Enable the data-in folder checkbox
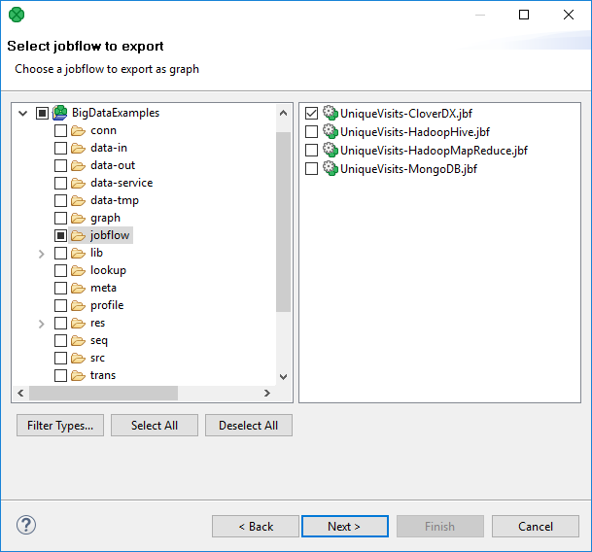This screenshot has width=592, height=552. (60, 148)
